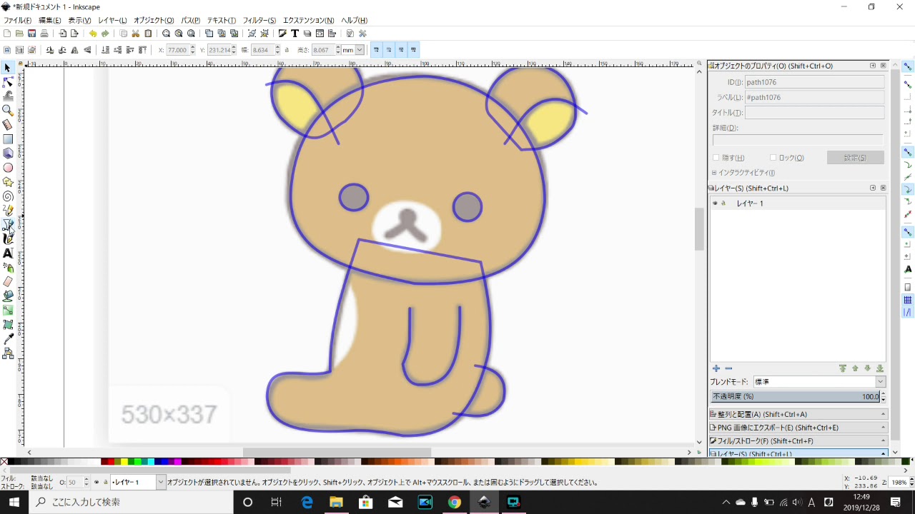Image resolution: width=915 pixels, height=514 pixels.
Task: Delete current layer with minus icon
Action: 728,368
